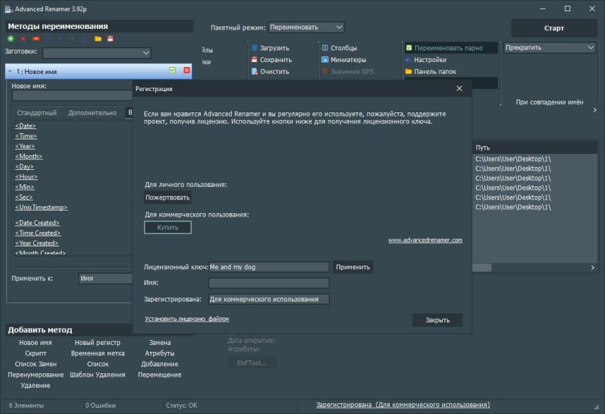
Task: Switch to Миниатюры thumbnails view
Action: [x=344, y=60]
